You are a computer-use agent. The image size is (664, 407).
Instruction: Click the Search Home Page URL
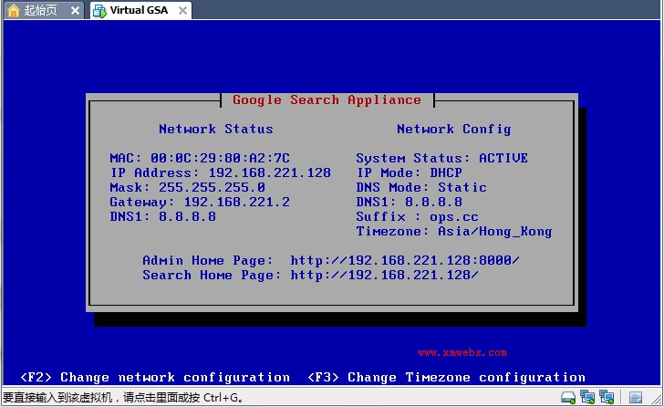(385, 275)
